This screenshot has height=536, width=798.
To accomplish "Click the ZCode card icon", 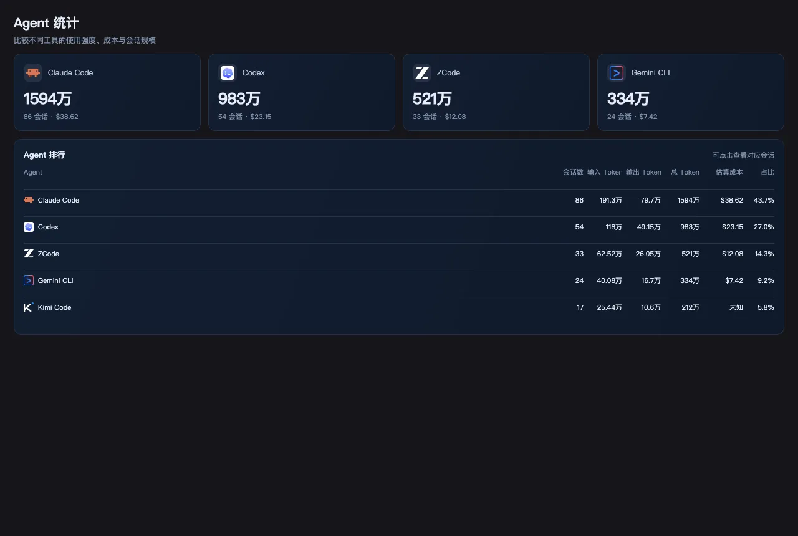I will point(422,73).
